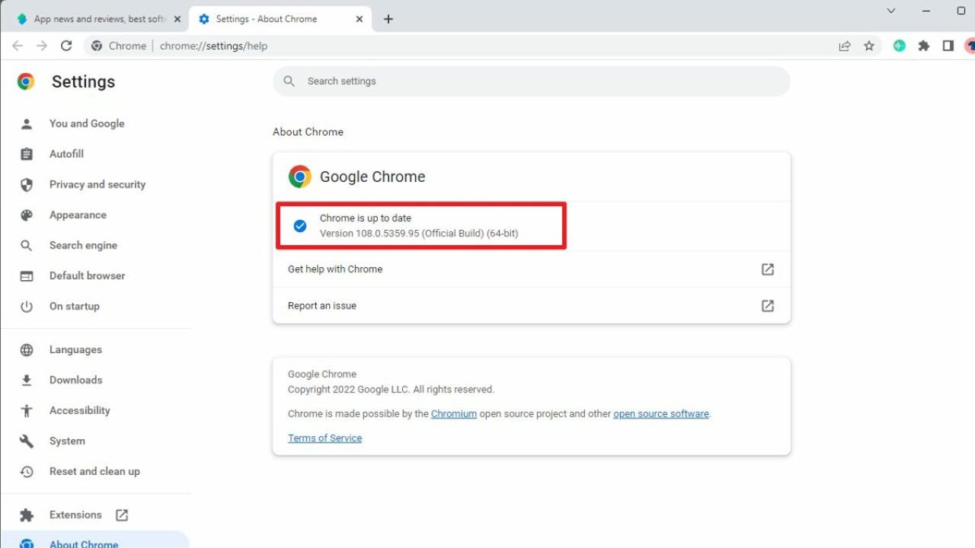This screenshot has width=975, height=548.
Task: Close the Settings - About Chrome tab
Action: (360, 19)
